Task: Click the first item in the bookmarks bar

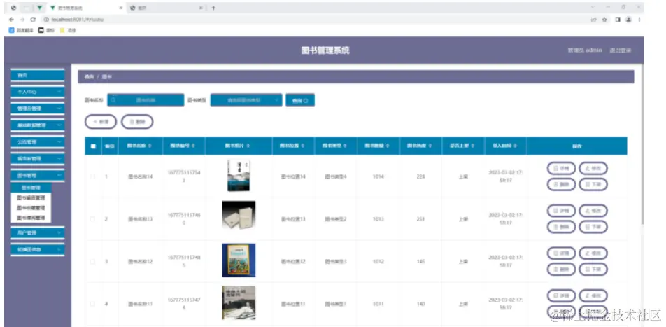Action: [x=22, y=31]
